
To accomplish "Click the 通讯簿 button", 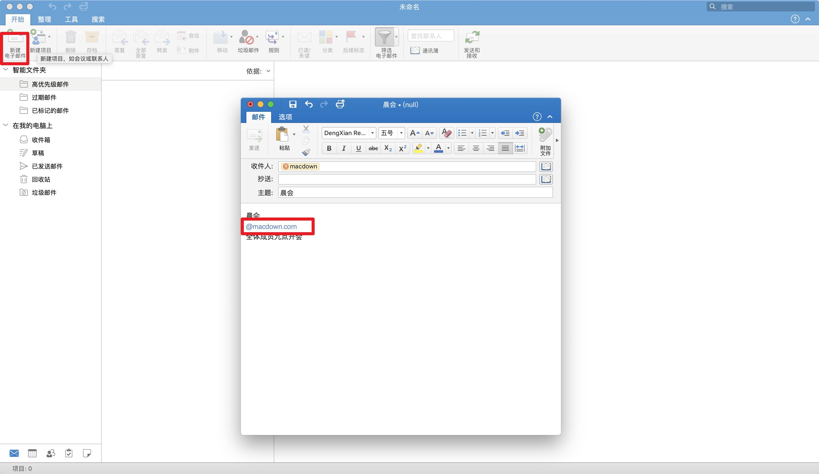I will 424,50.
